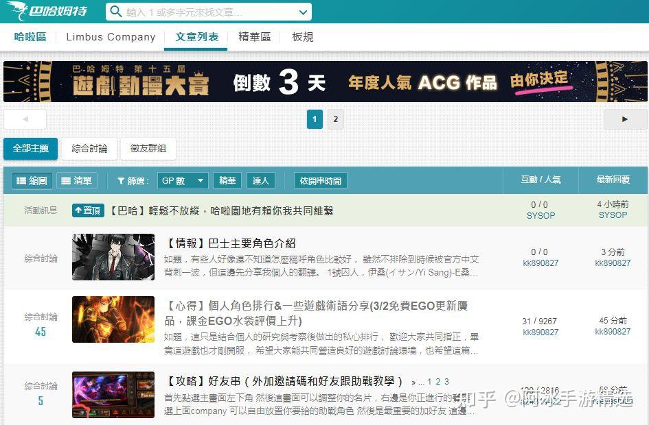Enable the 達人 filter
This screenshot has height=425, width=649.
pyautogui.click(x=260, y=180)
